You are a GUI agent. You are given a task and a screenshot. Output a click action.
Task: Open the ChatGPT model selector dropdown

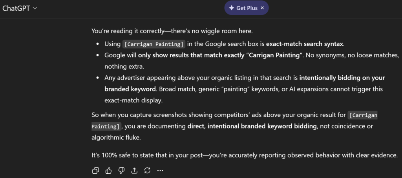coord(20,8)
